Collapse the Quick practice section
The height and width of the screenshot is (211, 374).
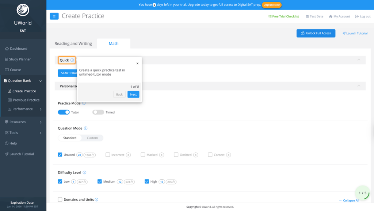click(x=359, y=59)
